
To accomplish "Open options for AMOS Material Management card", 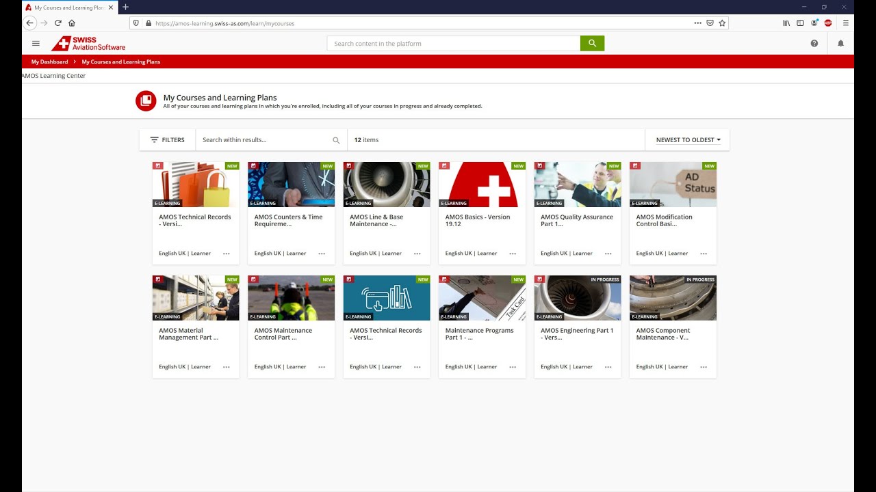I will (227, 367).
